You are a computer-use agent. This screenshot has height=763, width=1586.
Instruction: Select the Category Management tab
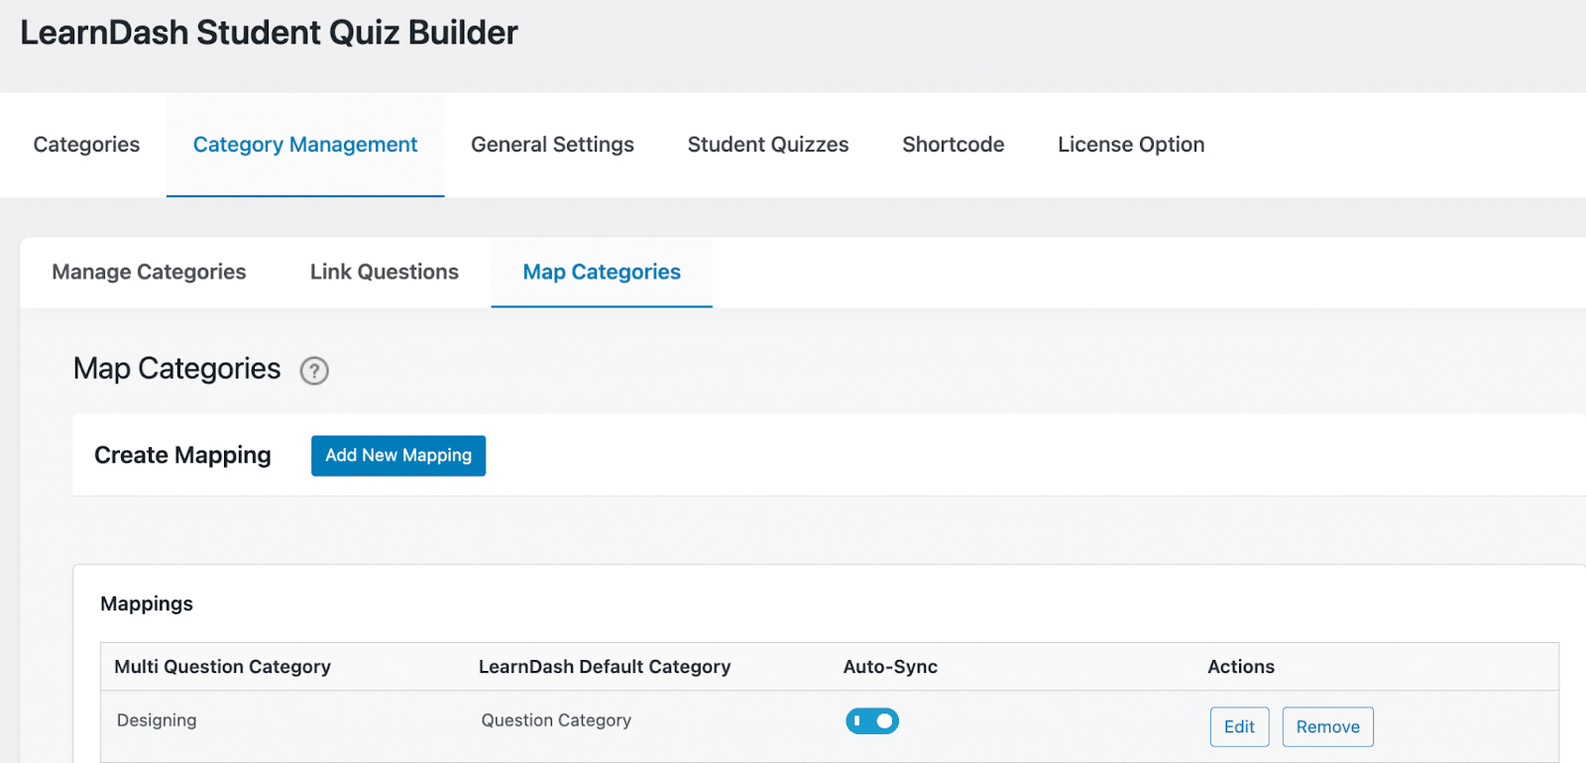click(305, 145)
